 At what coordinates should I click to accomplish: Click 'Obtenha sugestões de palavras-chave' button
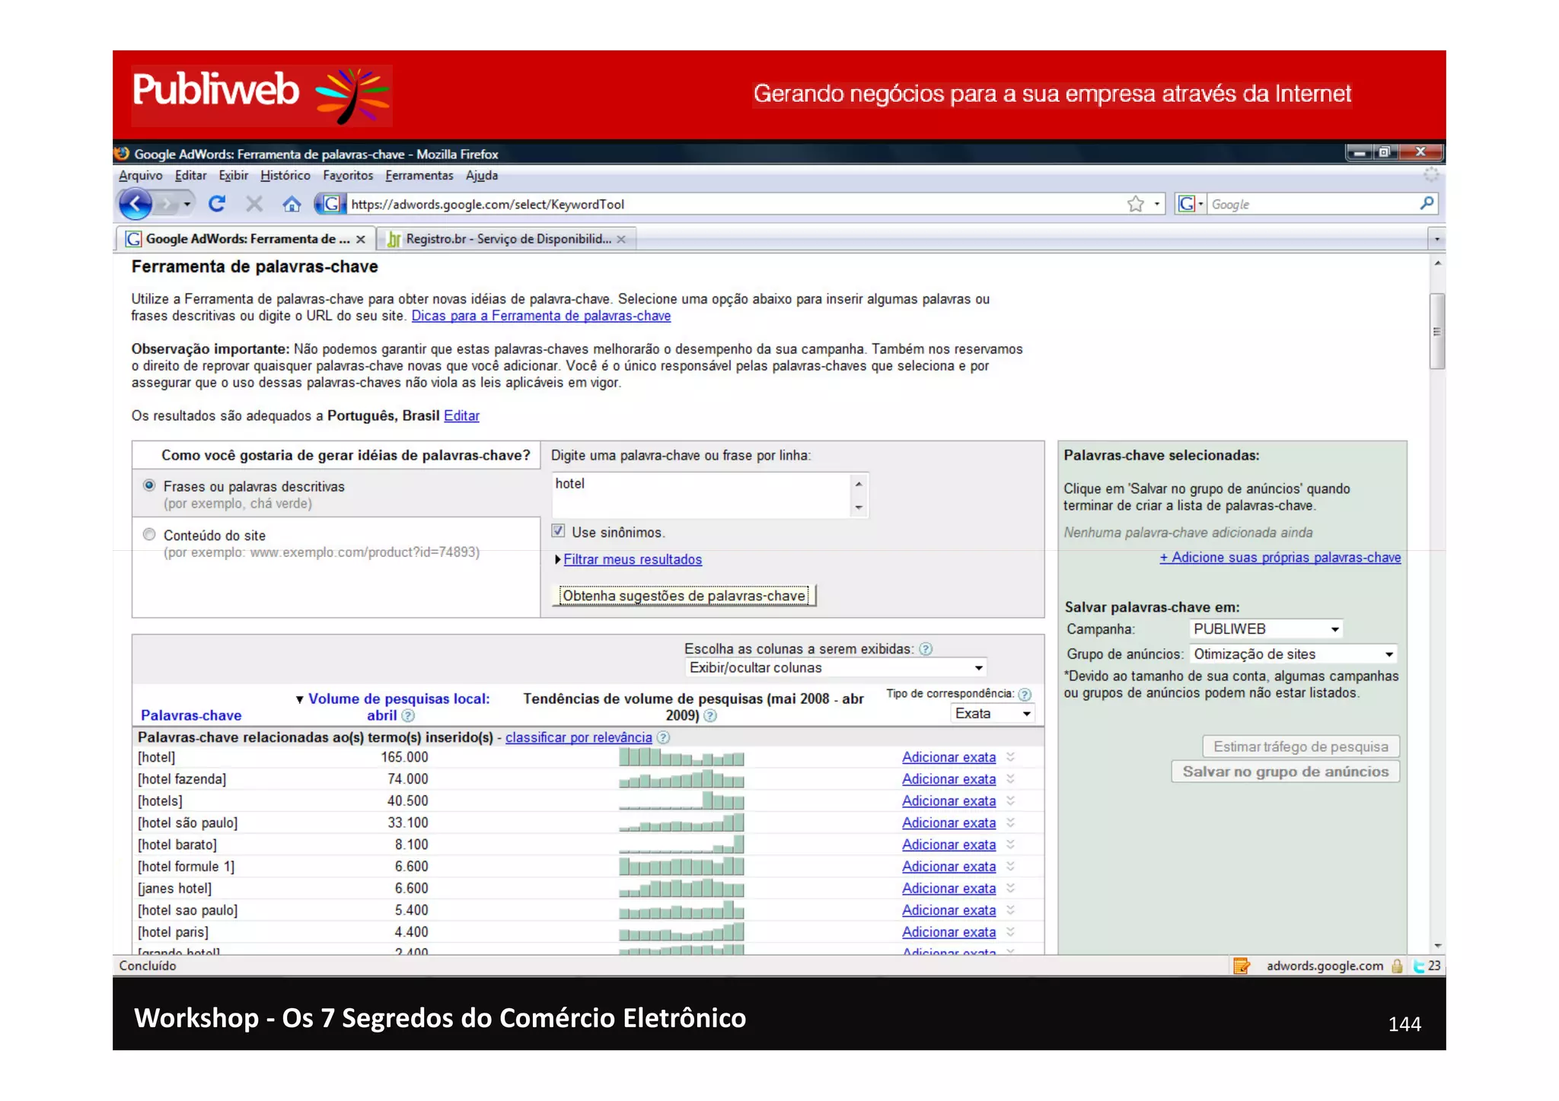pos(684,596)
